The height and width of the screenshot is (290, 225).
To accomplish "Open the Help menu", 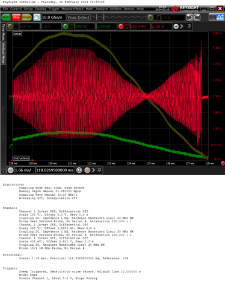I will (140, 9).
